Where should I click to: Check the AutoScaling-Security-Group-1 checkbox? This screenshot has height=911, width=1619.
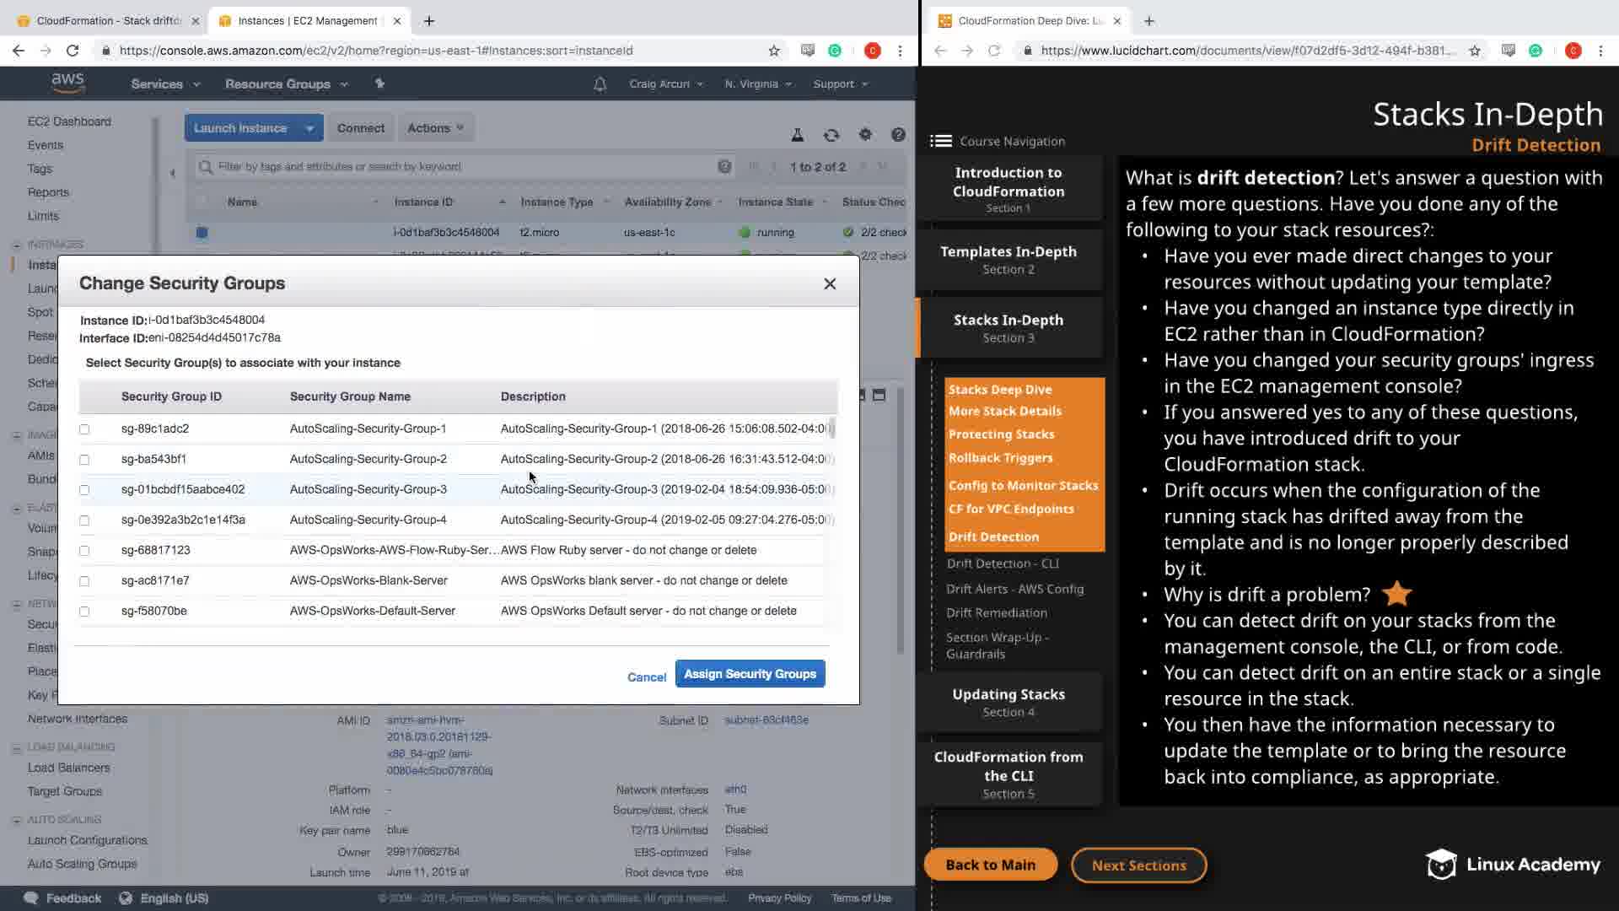84,429
